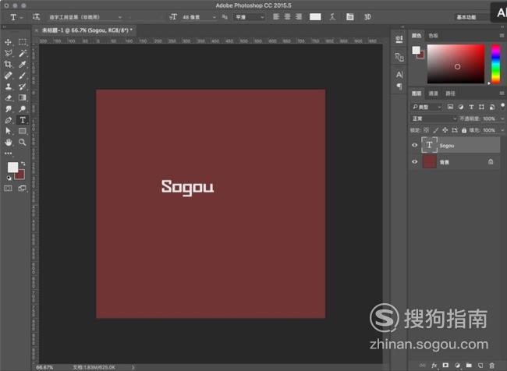Image resolution: width=507 pixels, height=371 pixels.
Task: Turn layer filtering on or off
Action: click(x=502, y=106)
